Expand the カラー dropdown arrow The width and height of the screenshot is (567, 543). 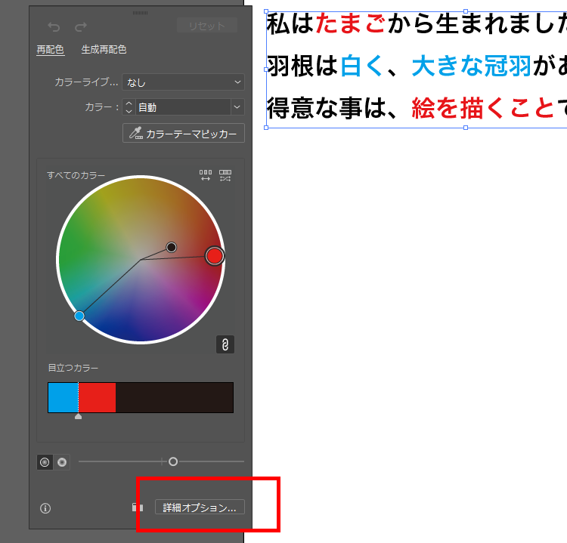point(237,107)
